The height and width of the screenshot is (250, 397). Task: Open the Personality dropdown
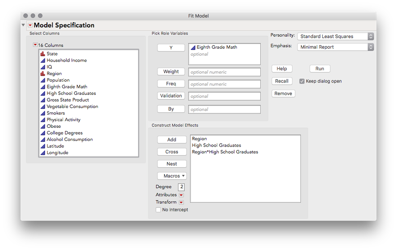[335, 36]
